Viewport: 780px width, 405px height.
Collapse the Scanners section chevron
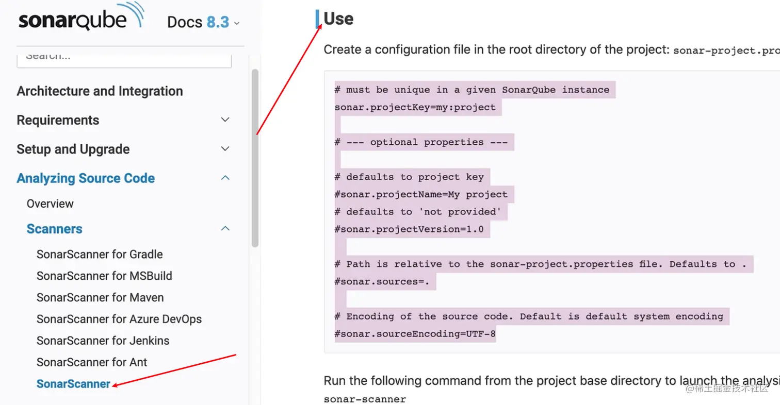(x=225, y=228)
